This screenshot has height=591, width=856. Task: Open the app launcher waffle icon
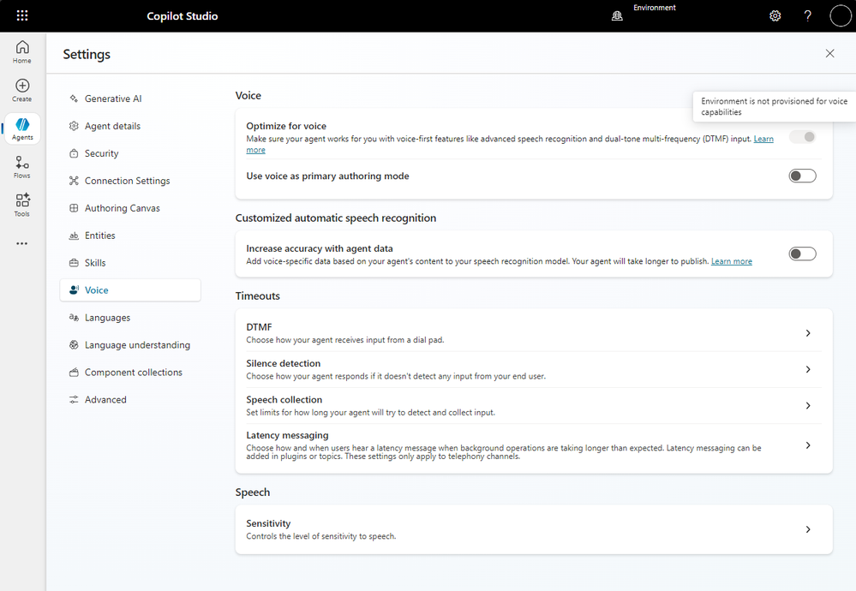point(22,15)
